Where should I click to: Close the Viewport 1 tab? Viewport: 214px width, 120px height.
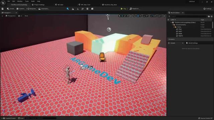click(16, 13)
